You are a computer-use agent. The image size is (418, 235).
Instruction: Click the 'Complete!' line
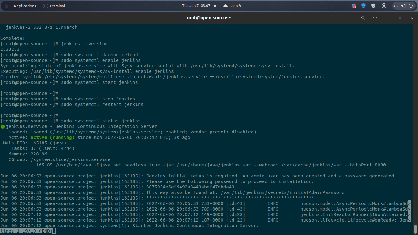tap(13, 38)
